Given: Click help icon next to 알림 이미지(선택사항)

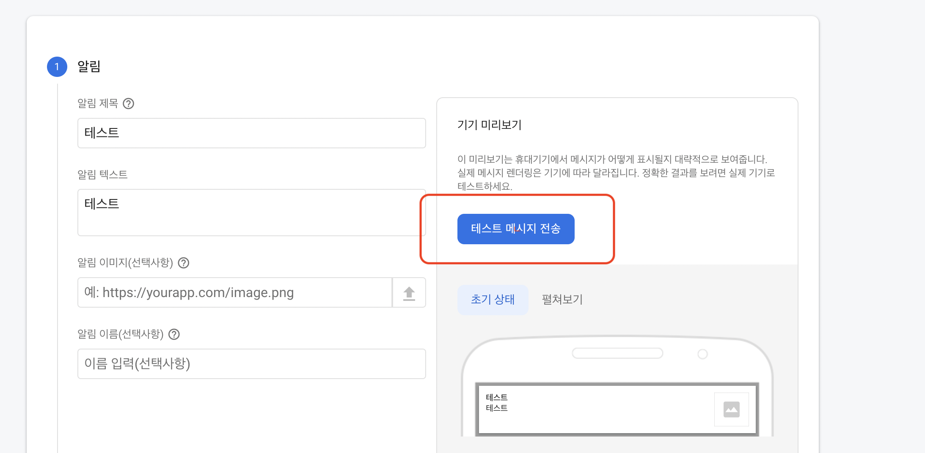Looking at the screenshot, I should pyautogui.click(x=183, y=263).
